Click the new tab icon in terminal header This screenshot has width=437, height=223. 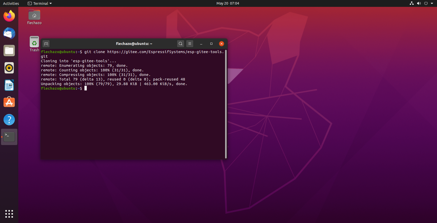click(46, 44)
